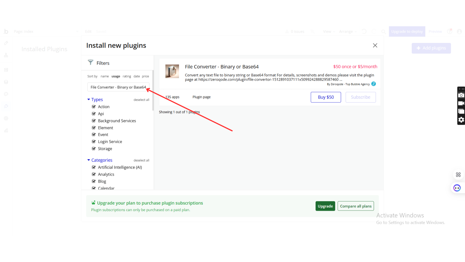
Task: Uncheck the Action type filter
Action: click(x=94, y=107)
